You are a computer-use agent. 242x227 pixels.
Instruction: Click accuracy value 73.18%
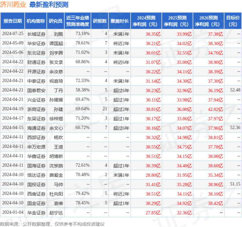click(82, 34)
